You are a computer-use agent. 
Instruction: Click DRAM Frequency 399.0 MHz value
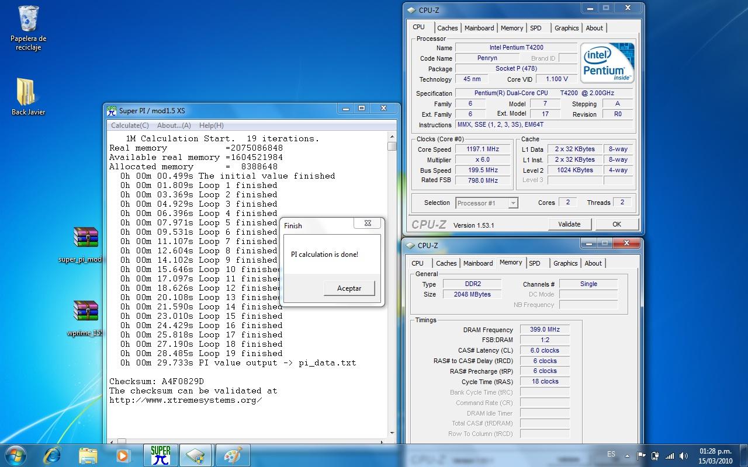pos(545,330)
